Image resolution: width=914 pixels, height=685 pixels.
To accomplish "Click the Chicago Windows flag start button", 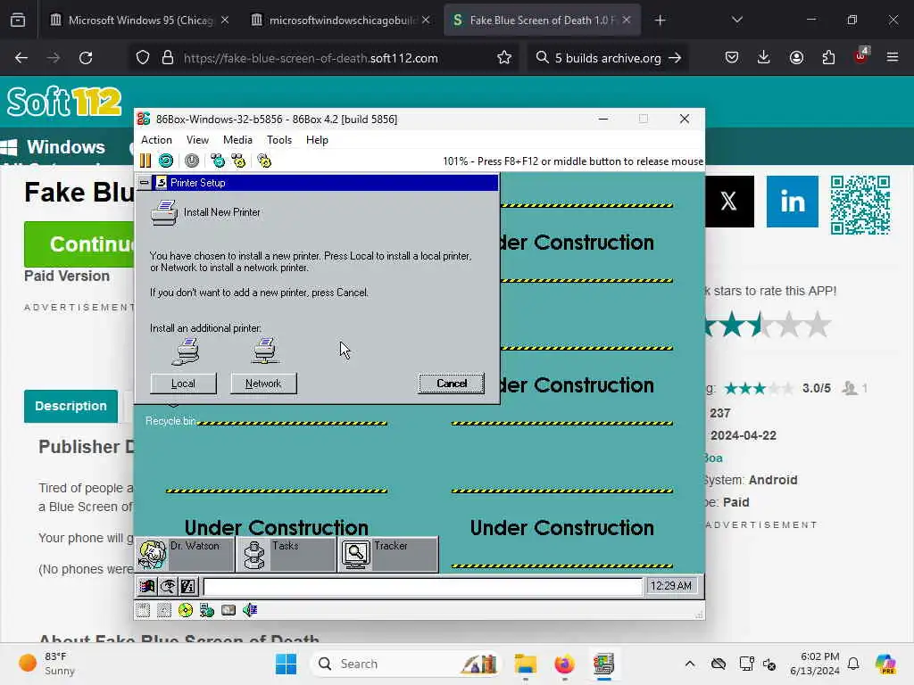I will pyautogui.click(x=147, y=586).
